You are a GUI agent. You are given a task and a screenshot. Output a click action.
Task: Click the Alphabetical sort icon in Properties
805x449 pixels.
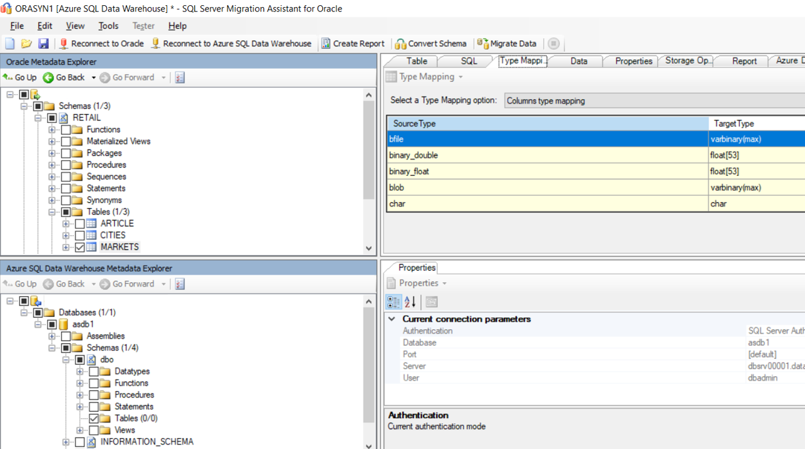410,302
